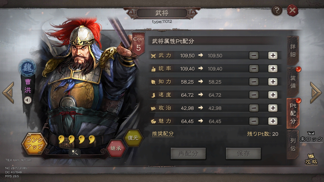
Task: Select the 継承 red hexagon icon
Action: (116, 148)
